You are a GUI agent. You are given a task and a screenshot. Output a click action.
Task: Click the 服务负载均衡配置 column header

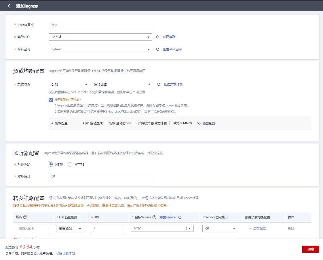257,217
